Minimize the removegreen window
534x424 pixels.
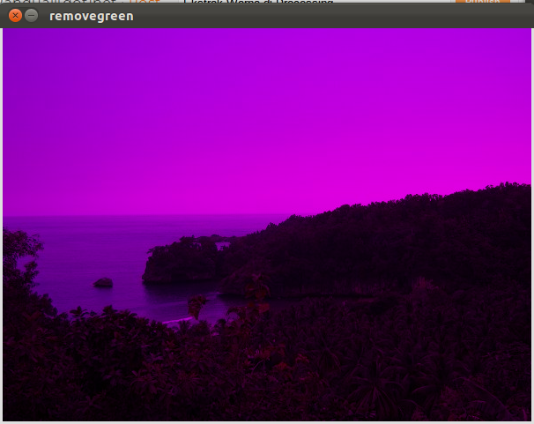(x=32, y=16)
